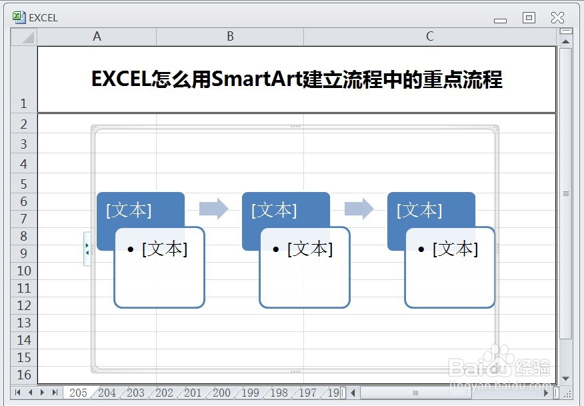Switch to sheet tab 203

click(x=135, y=393)
